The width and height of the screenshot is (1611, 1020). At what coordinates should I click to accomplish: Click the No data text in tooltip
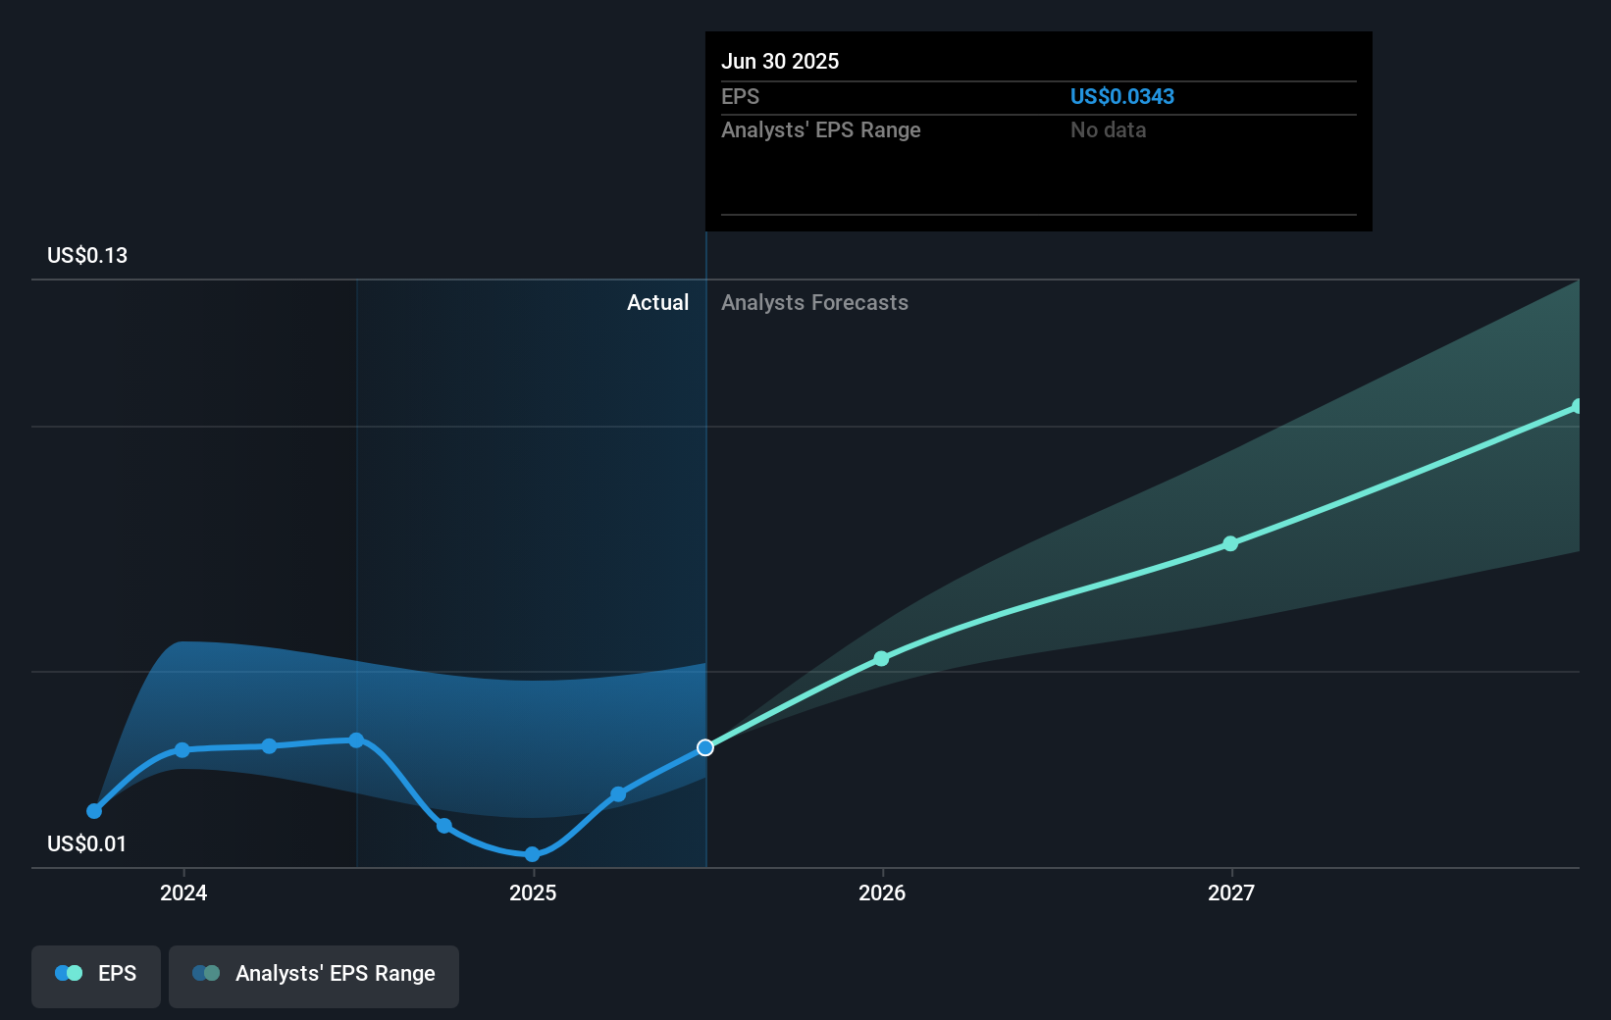click(1108, 130)
